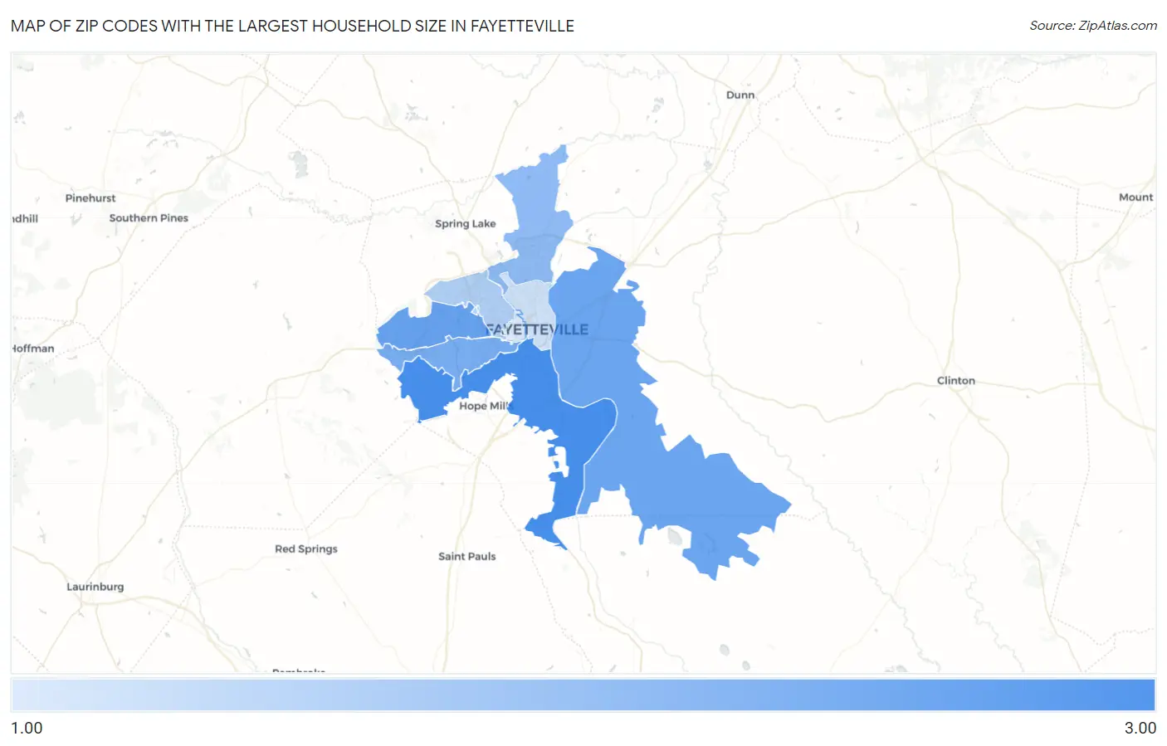Click the Source: ZipAtlas.com attribution

pos(1093,26)
